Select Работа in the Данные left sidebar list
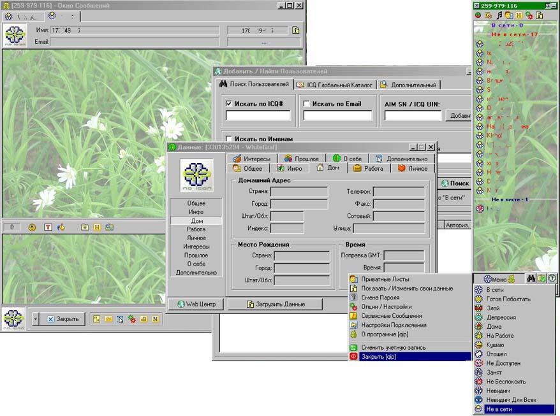Image resolution: width=560 pixels, height=416 pixels. tap(196, 229)
